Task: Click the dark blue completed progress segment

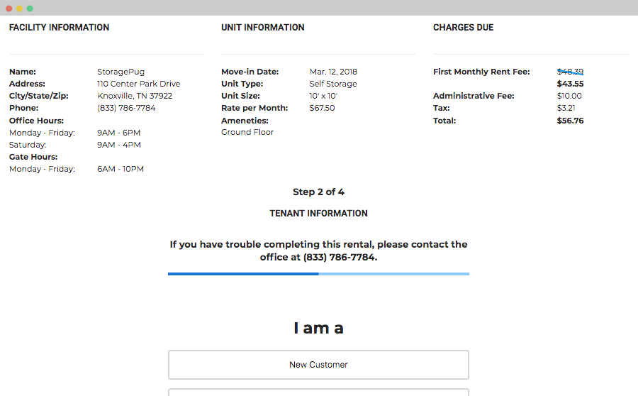Action: [243, 273]
